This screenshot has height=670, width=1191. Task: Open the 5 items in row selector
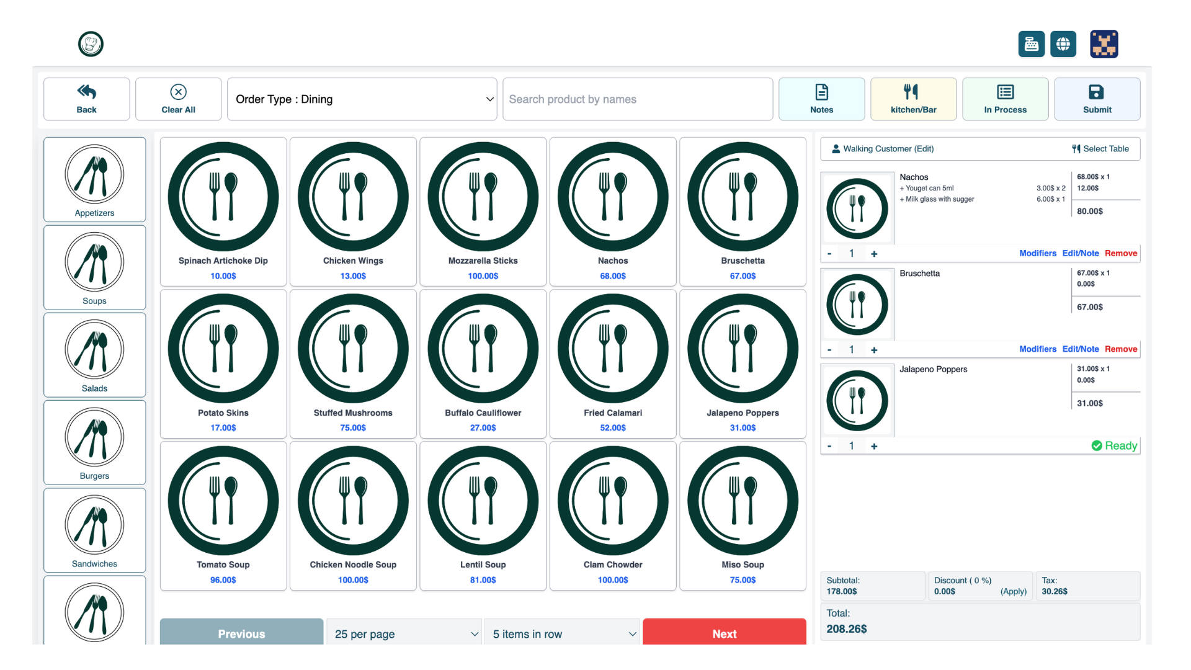(562, 633)
